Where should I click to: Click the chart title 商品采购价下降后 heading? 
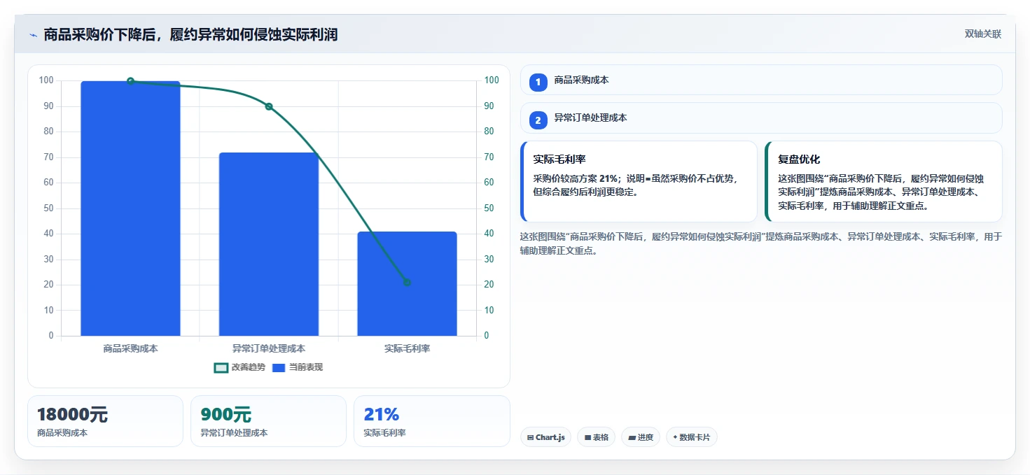pyautogui.click(x=190, y=34)
